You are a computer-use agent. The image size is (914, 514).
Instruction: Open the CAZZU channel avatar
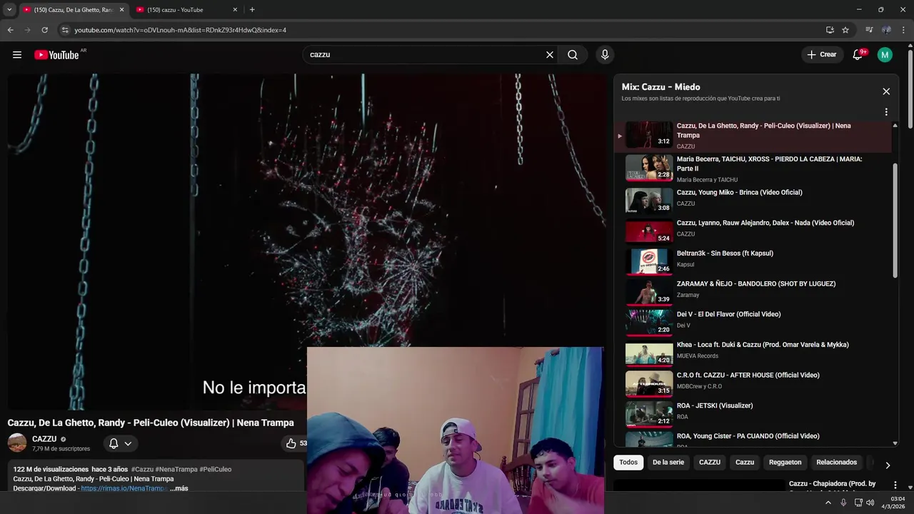tap(17, 443)
